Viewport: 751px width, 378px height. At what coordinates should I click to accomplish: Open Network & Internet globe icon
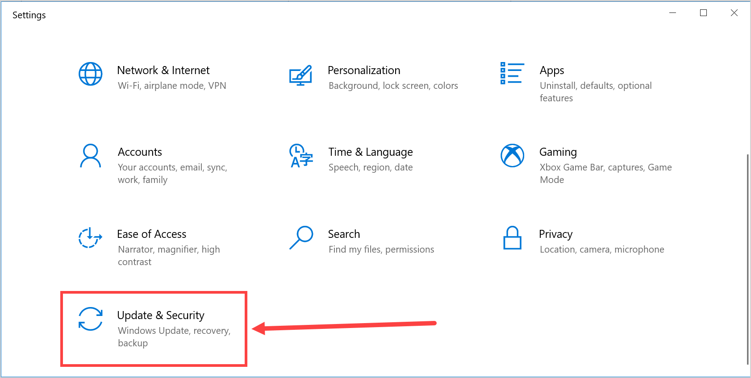coord(91,74)
